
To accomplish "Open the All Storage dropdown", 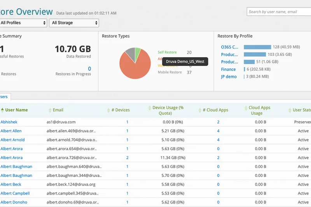I will pos(74,23).
